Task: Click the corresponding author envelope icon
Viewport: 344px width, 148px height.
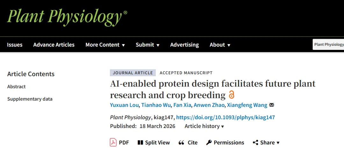Action: click(x=272, y=105)
